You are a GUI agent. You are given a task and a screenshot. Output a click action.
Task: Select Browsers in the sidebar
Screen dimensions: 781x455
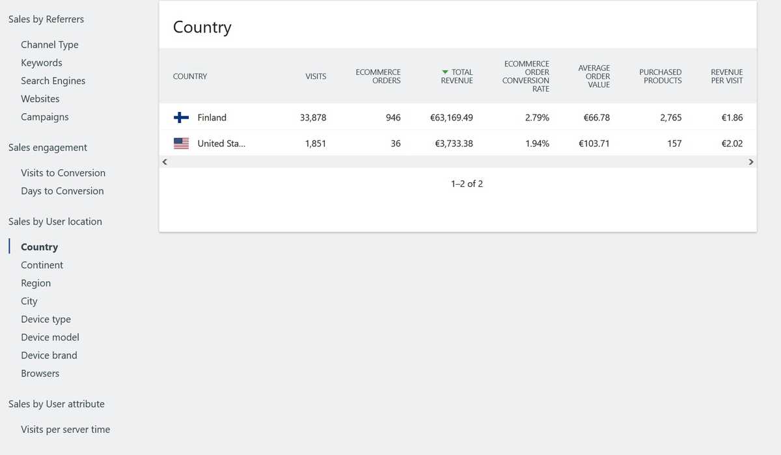[x=40, y=374]
